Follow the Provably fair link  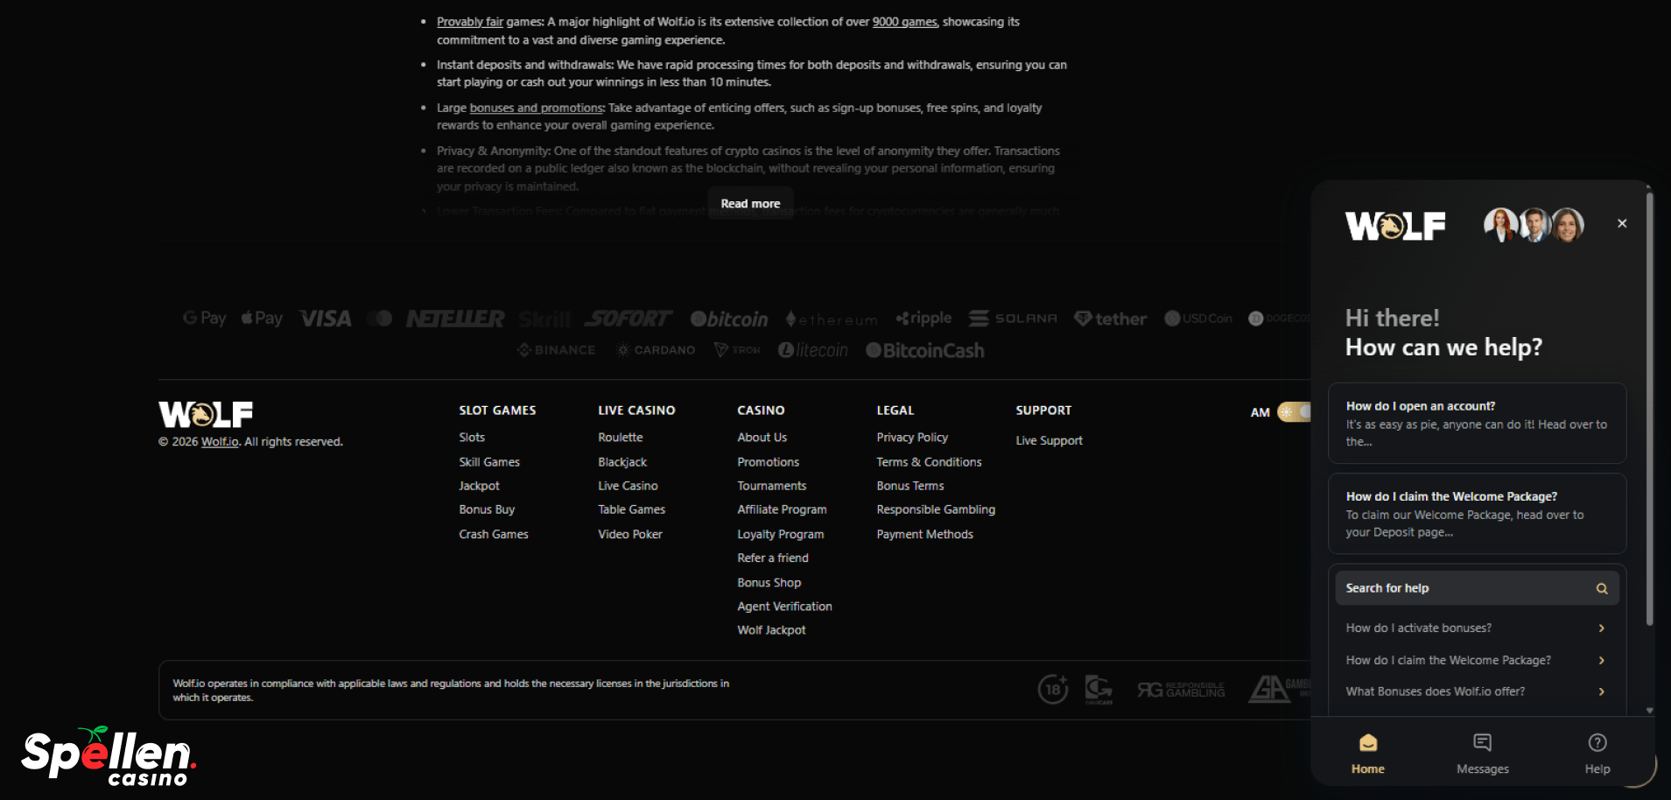coord(470,22)
